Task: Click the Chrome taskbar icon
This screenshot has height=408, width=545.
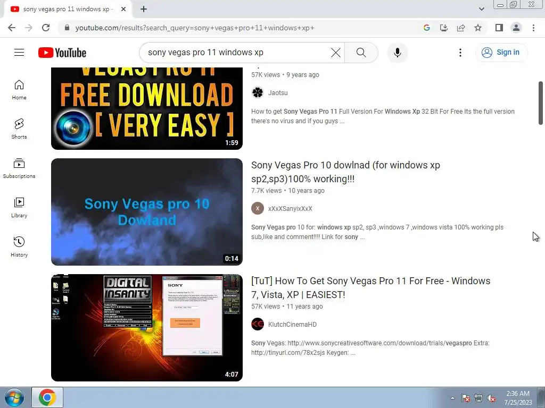Action: [47, 397]
